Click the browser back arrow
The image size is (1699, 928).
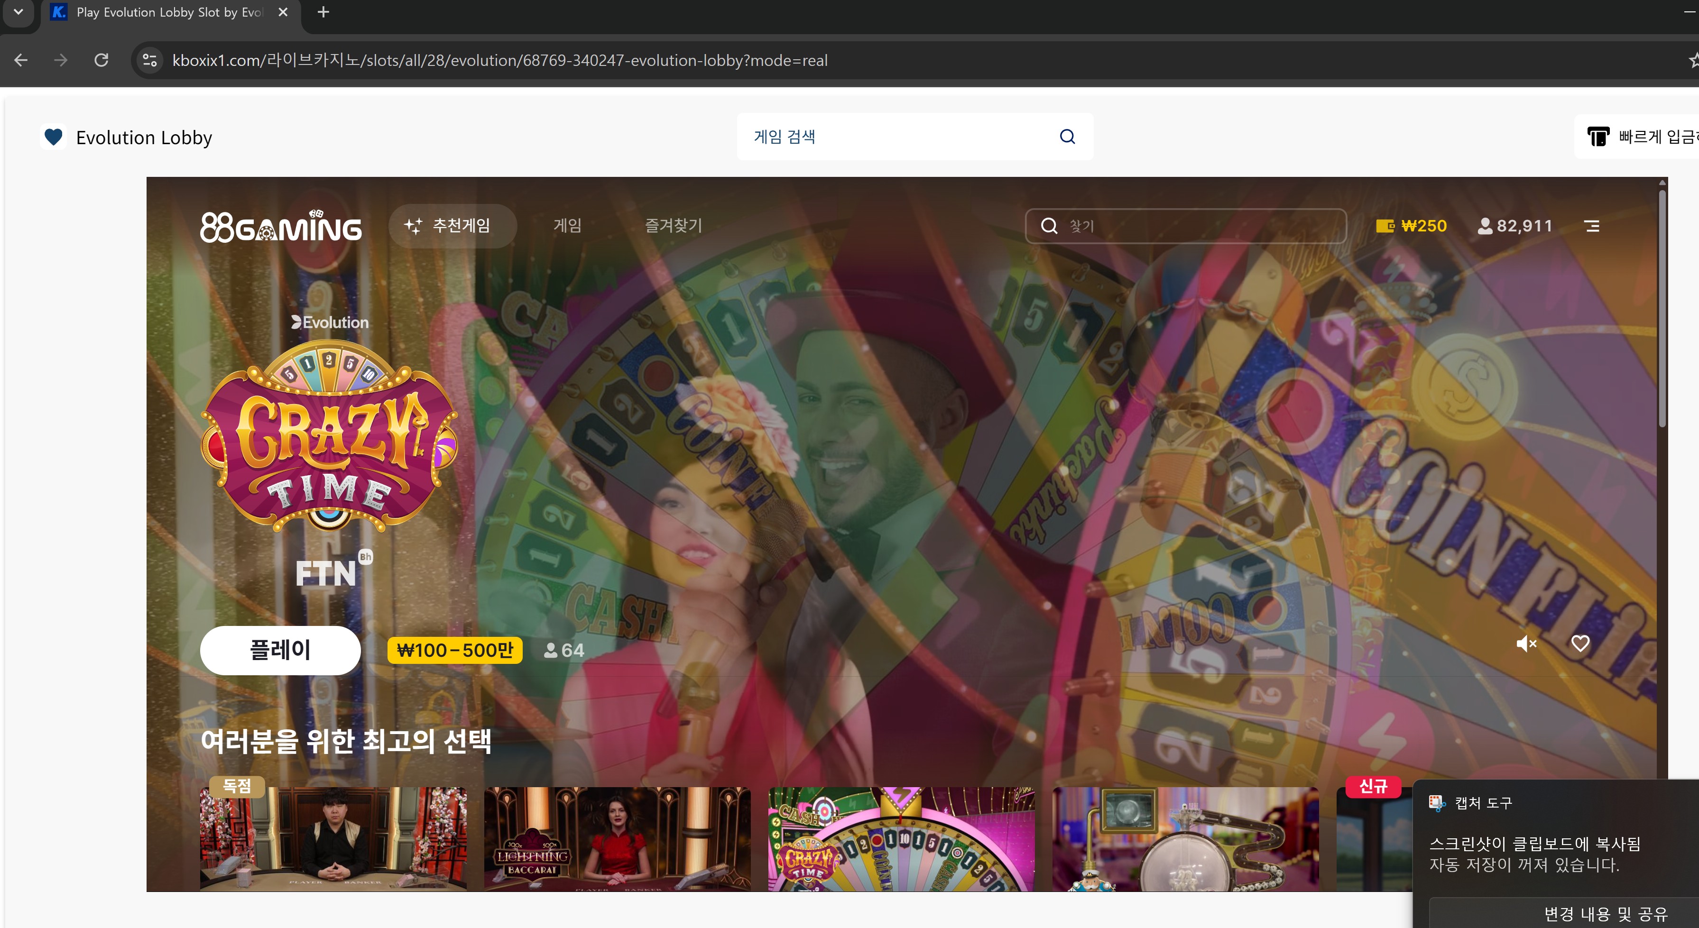coord(21,61)
